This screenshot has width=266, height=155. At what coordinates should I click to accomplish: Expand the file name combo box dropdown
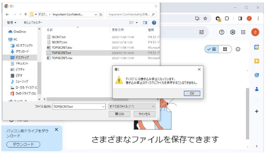(x=103, y=106)
